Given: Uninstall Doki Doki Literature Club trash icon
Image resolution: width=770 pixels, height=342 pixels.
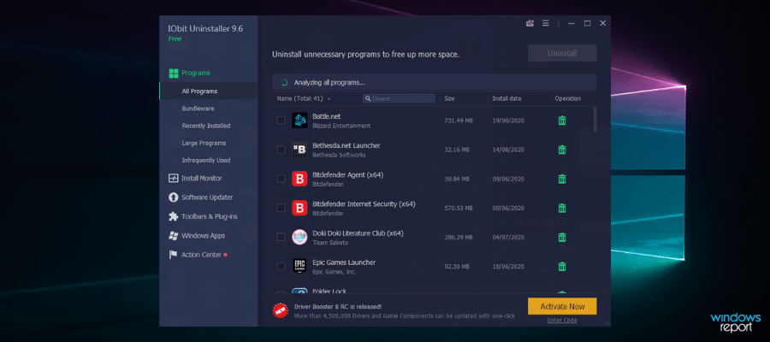Looking at the screenshot, I should (562, 237).
